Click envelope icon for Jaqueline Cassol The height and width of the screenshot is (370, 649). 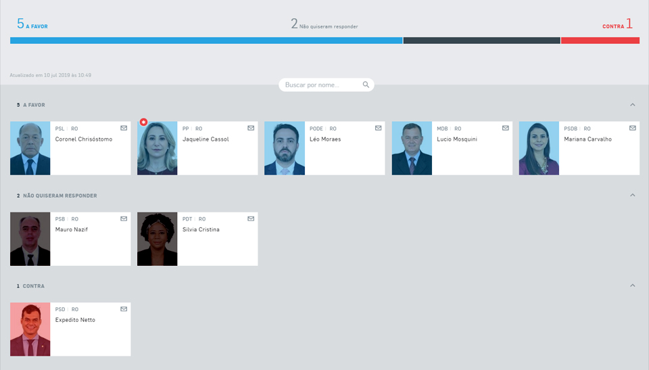251,128
